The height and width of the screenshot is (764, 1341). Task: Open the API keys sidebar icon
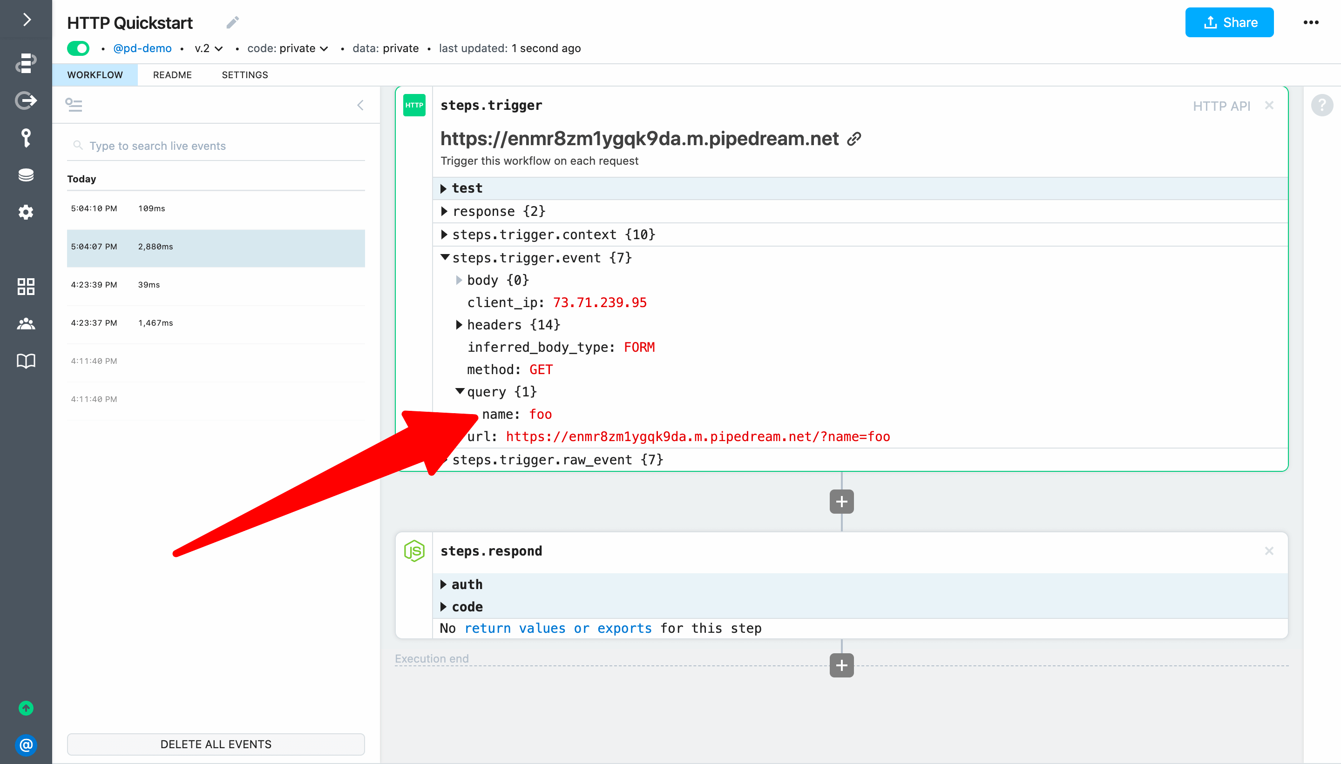pyautogui.click(x=26, y=137)
